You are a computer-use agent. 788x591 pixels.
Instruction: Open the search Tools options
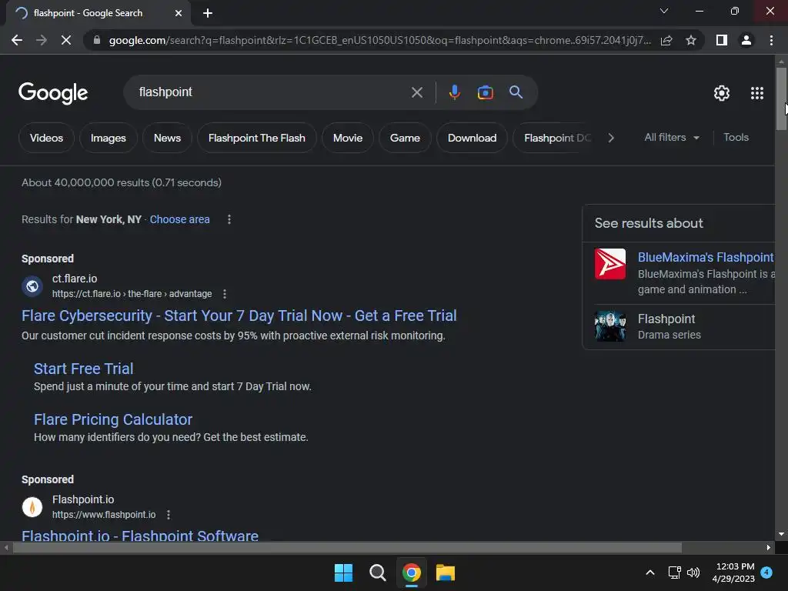[736, 137]
